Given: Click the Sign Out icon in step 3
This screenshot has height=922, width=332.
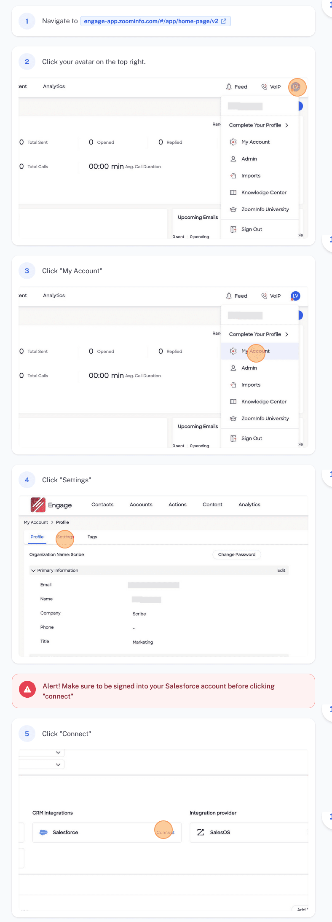Looking at the screenshot, I should [233, 438].
